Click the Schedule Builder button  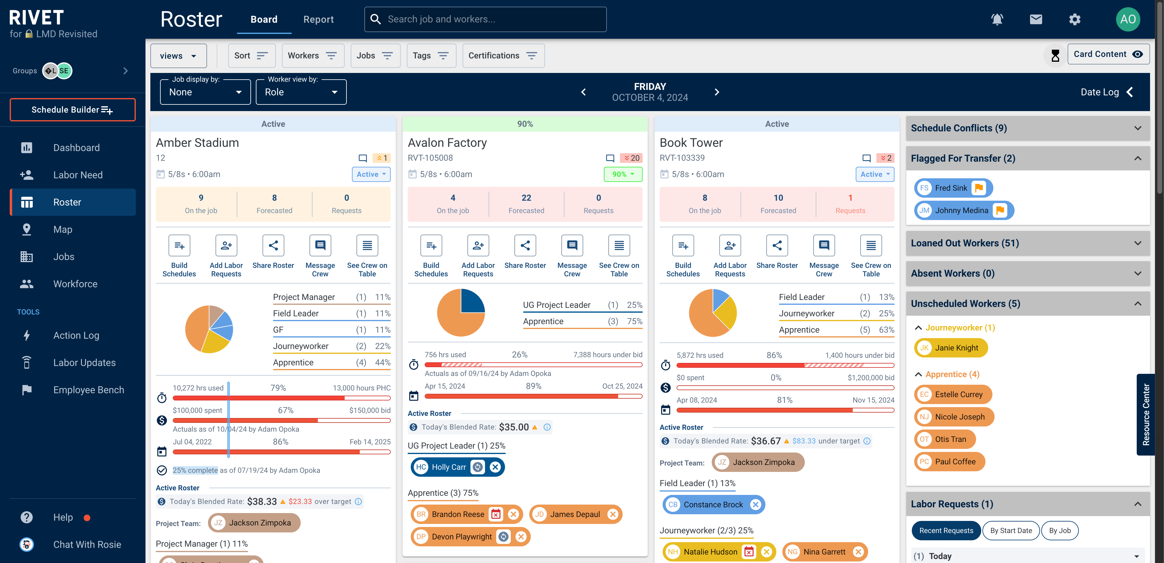pos(73,110)
